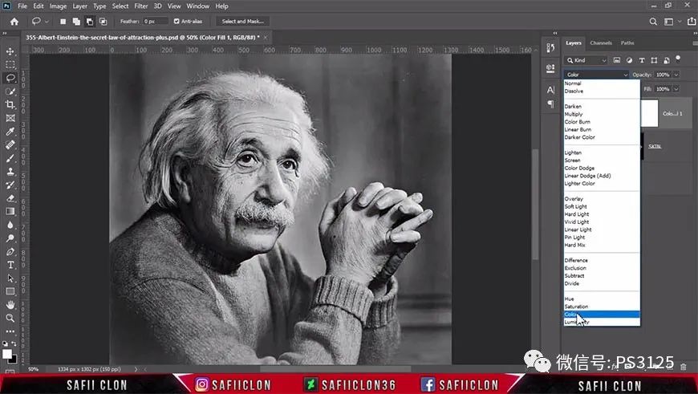The image size is (698, 394).
Task: Toggle adjustment layer filter
Action: point(629,60)
